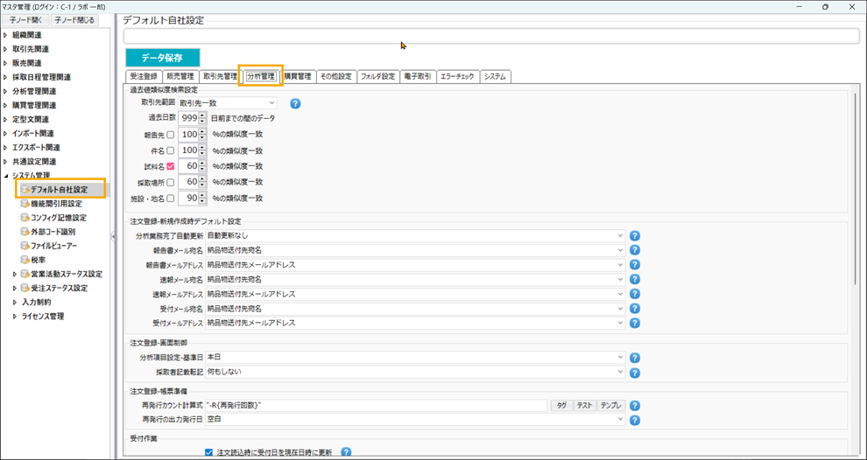Click データ保存 button

point(163,58)
